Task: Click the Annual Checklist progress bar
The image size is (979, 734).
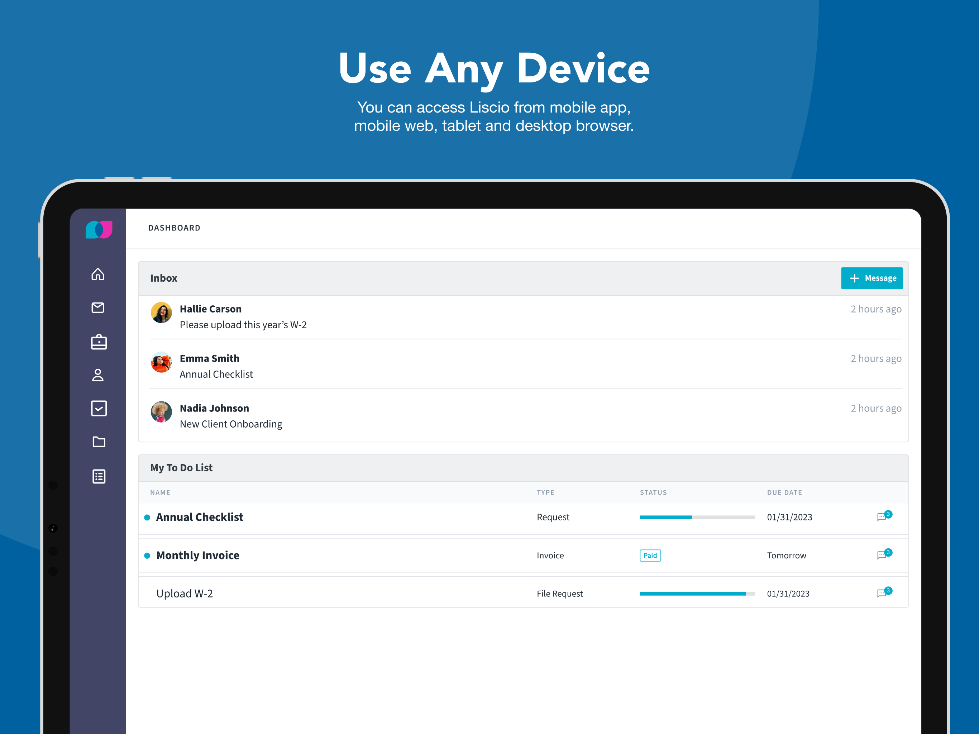Action: pyautogui.click(x=697, y=517)
